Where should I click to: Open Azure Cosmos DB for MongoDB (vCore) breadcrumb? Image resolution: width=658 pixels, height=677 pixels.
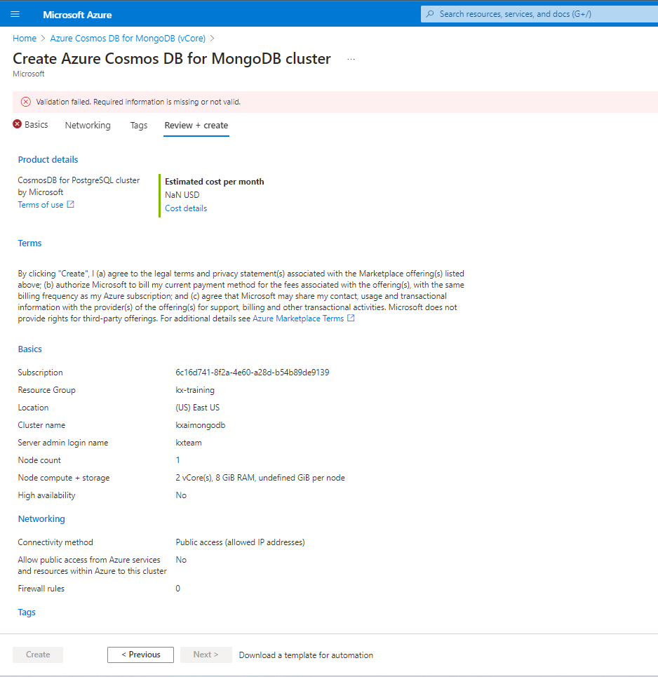[128, 39]
